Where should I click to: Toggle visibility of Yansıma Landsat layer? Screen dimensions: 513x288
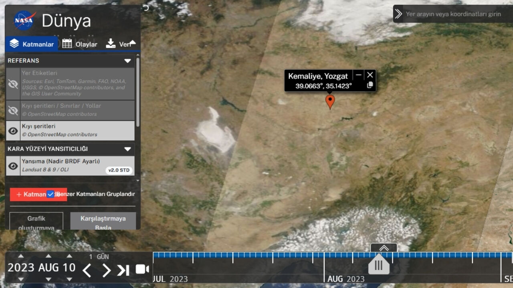[x=13, y=166]
